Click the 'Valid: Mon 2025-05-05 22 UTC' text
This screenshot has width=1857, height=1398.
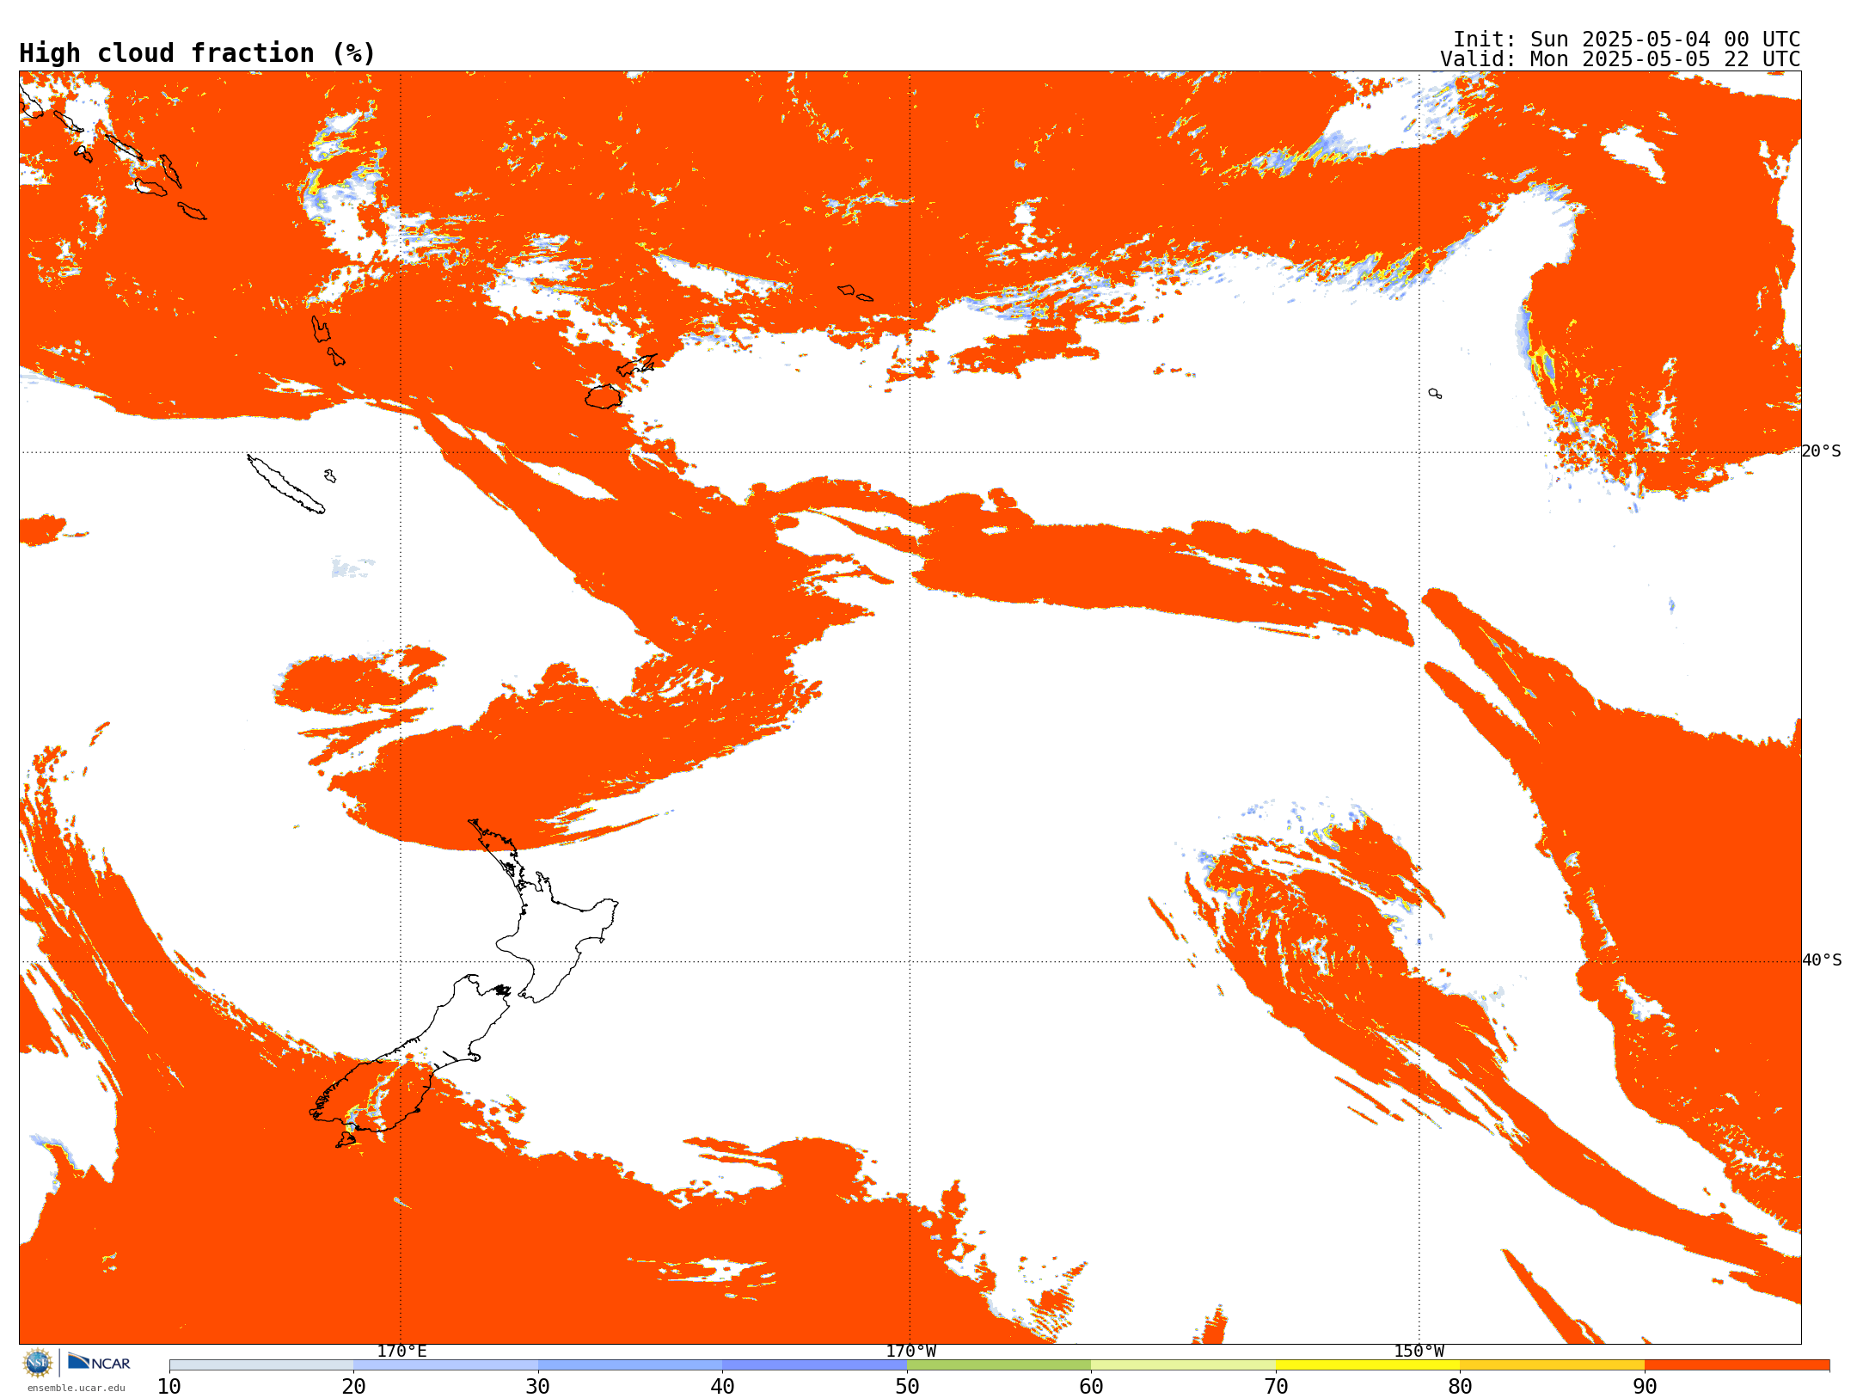click(1621, 59)
